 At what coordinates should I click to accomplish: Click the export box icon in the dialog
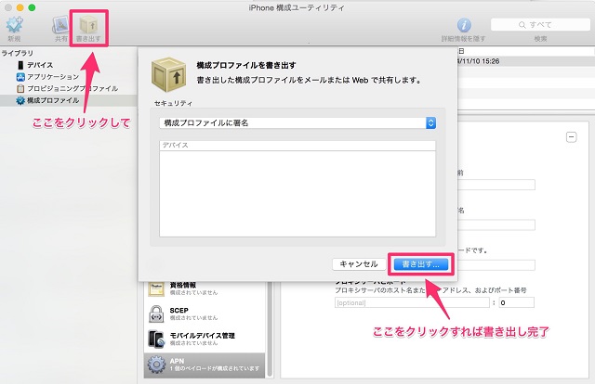tap(168, 74)
